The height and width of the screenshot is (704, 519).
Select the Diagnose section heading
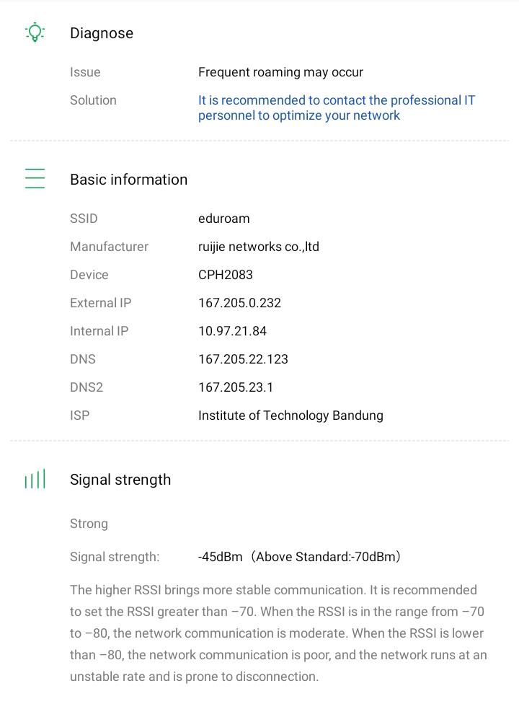pyautogui.click(x=102, y=33)
